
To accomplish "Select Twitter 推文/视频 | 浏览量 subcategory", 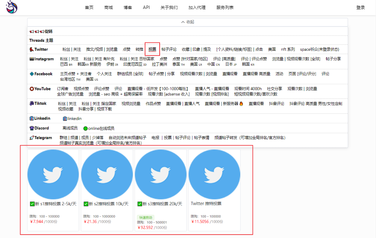I will pos(102,49).
